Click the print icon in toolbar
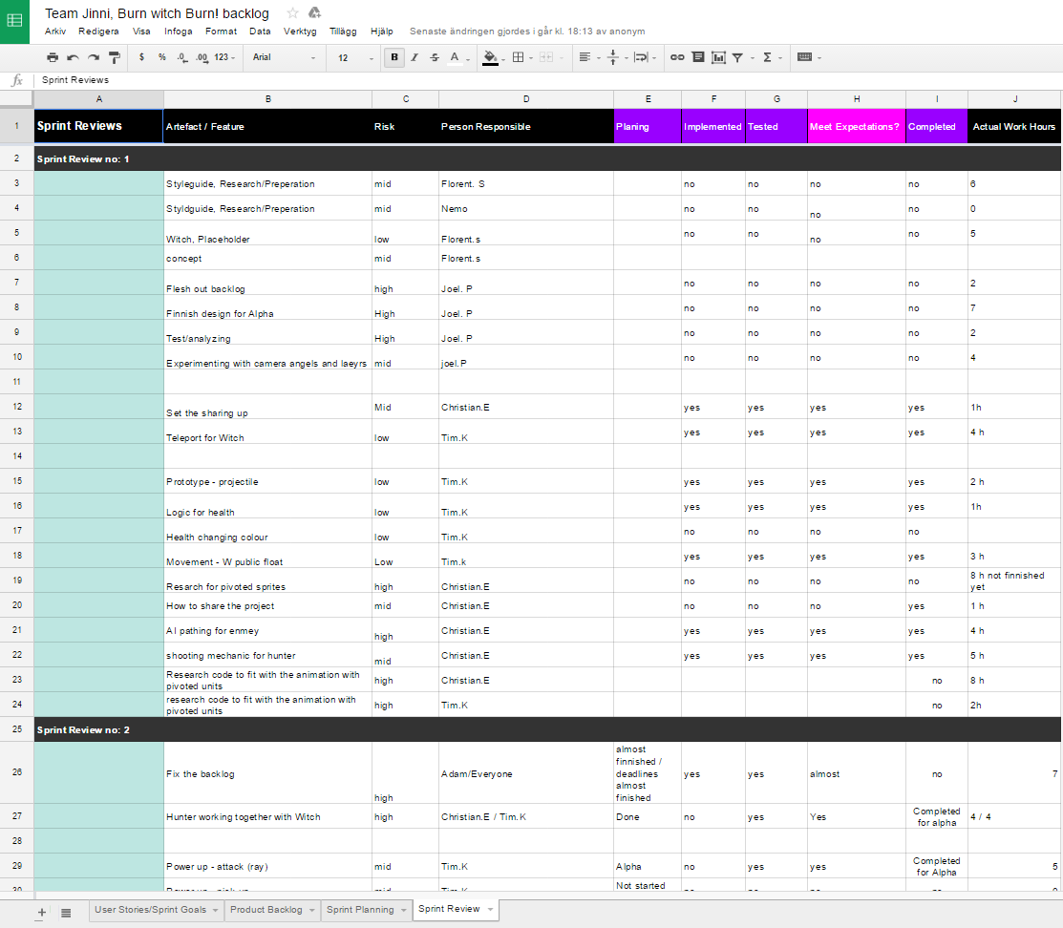This screenshot has height=928, width=1063. [53, 57]
